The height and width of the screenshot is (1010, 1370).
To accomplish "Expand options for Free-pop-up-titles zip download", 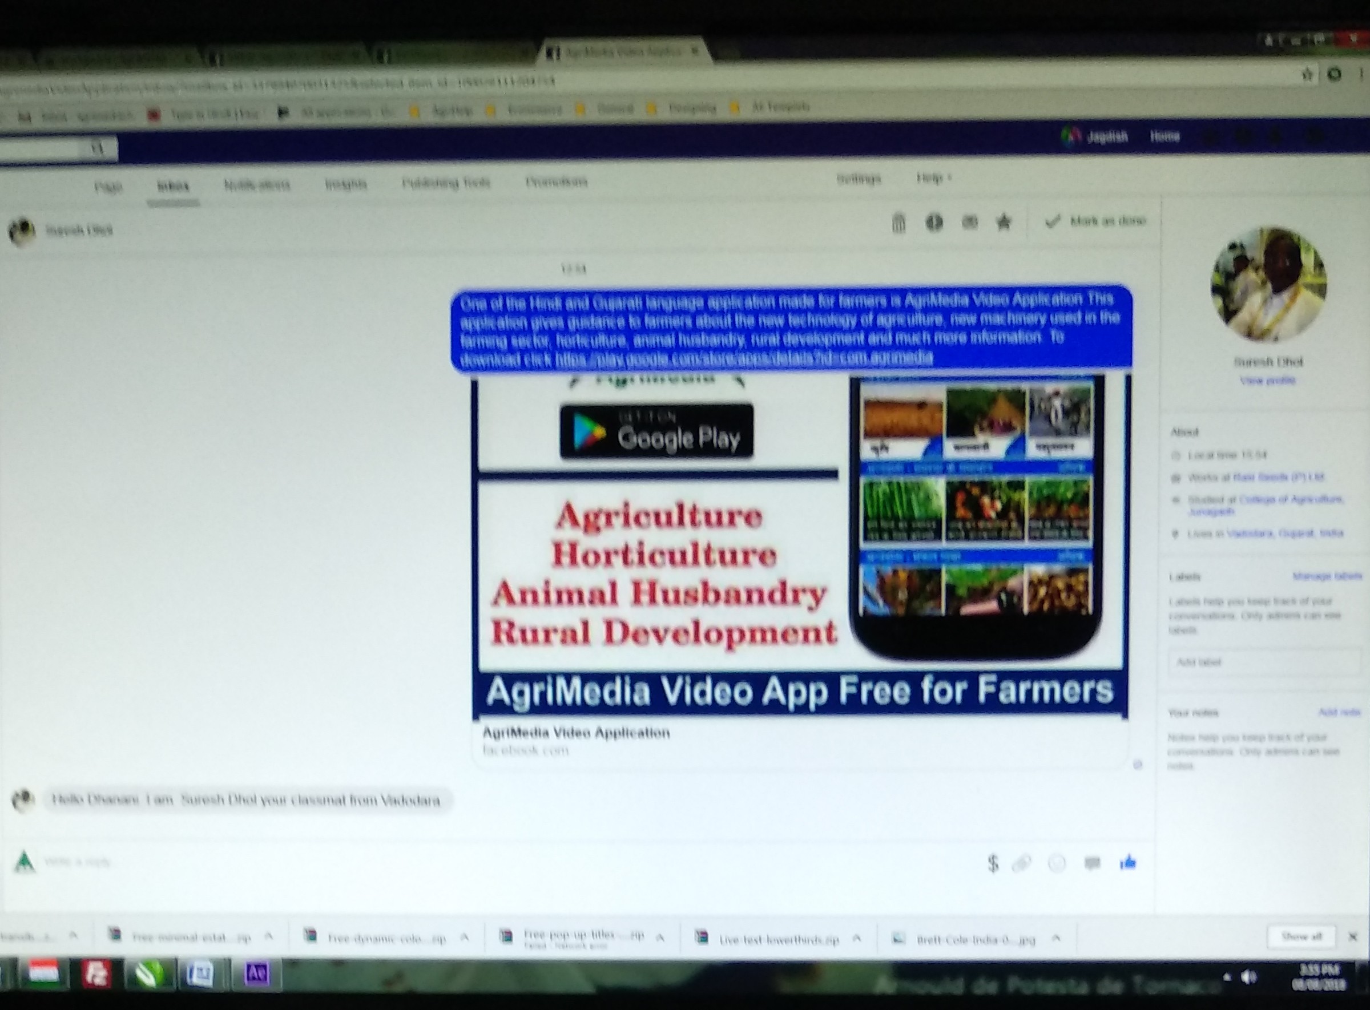I will coord(660,937).
